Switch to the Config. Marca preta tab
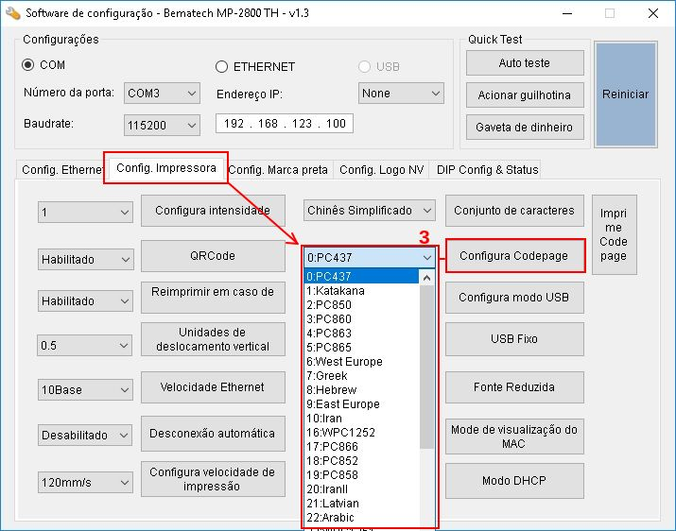 [279, 170]
